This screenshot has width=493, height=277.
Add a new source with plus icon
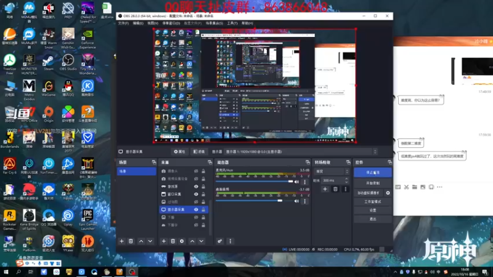pyautogui.click(x=163, y=241)
